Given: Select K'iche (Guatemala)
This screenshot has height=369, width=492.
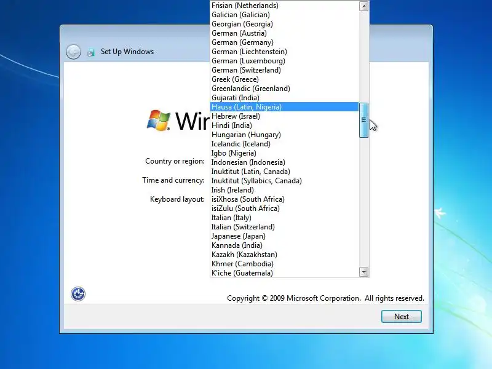Looking at the screenshot, I should tap(284, 273).
